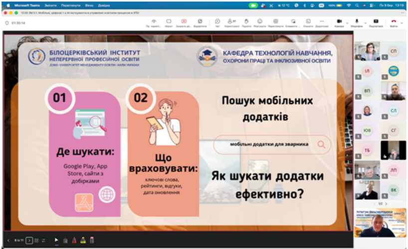Select the laser pointer tool
Viewport: 408px width, 249px height.
tap(56, 240)
